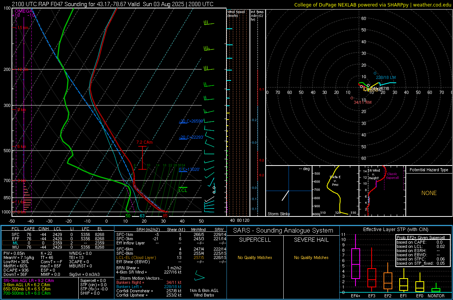Click the 9 km height marker
Viewport: 453px width, 300px height.
(21, 110)
